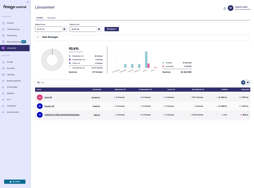
Task: Open Bevakningslistor in sidebar
Action: pos(14,81)
